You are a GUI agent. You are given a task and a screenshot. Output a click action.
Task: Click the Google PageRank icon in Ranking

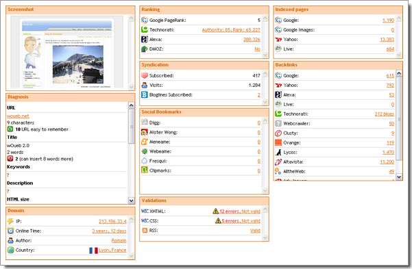click(144, 21)
